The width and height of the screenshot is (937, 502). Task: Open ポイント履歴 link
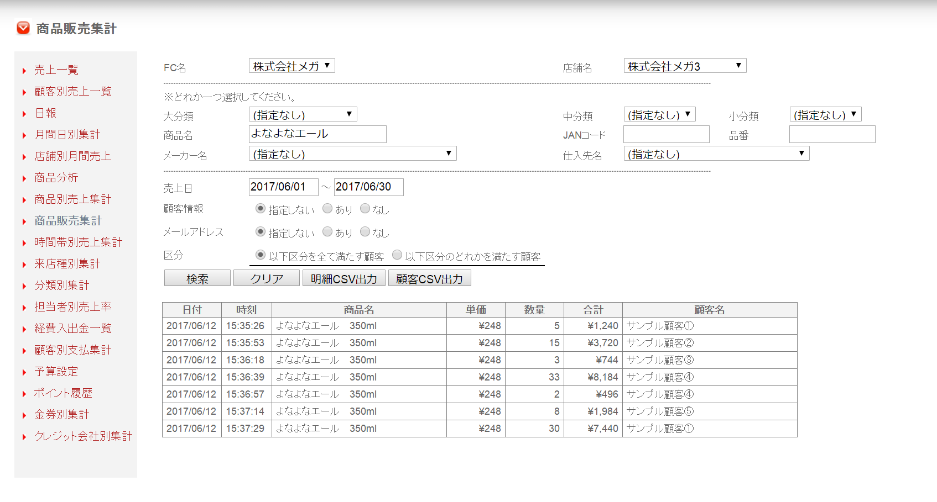click(63, 393)
